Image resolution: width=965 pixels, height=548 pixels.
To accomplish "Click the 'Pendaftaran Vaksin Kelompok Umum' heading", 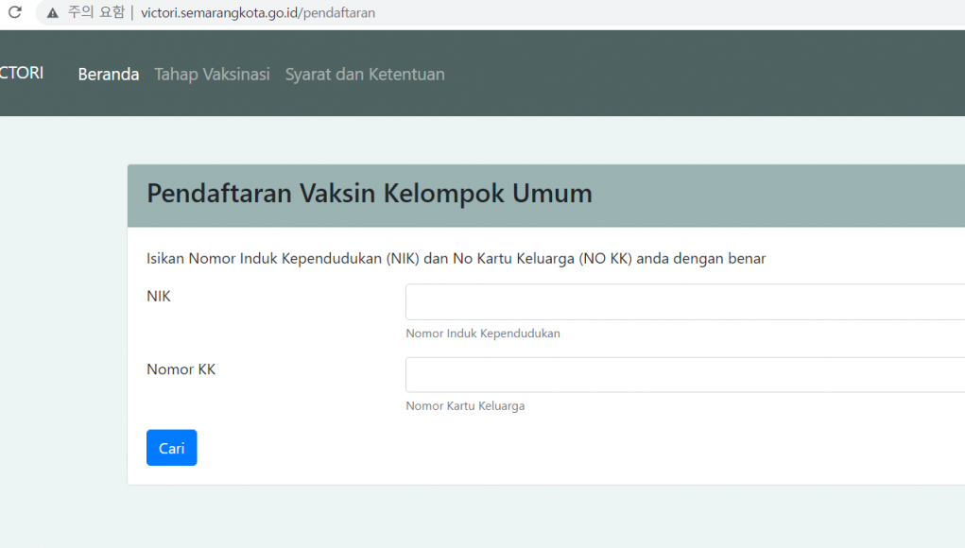I will (369, 194).
